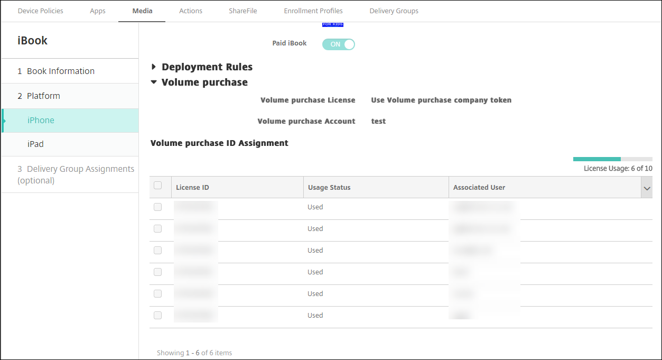This screenshot has width=662, height=360.
Task: Go to the Actions tab
Action: 191,11
